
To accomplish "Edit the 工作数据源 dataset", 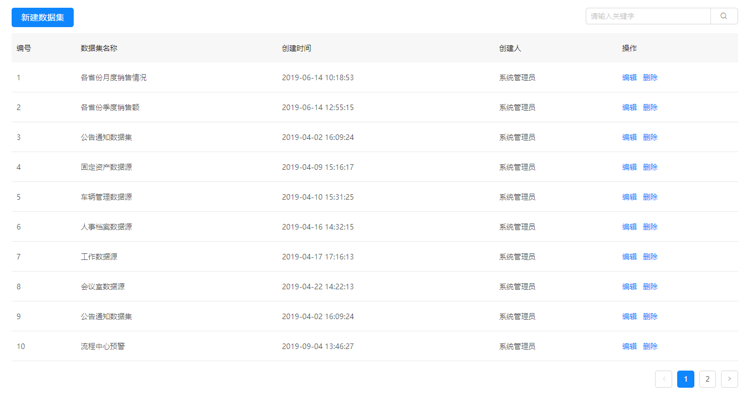I will coord(630,256).
